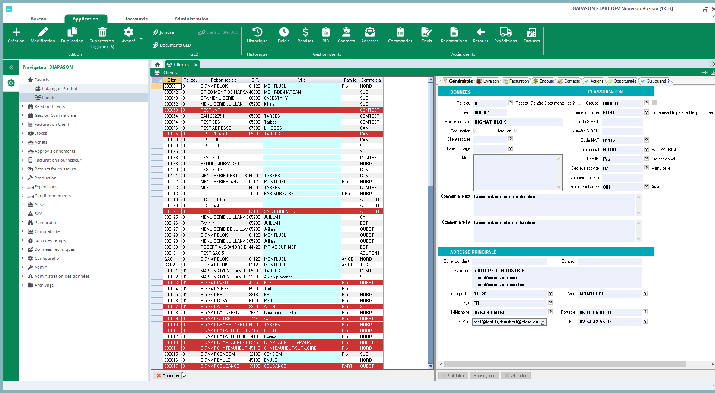Open the Avancé dropdown arrow
715x393 pixels.
[141, 39]
